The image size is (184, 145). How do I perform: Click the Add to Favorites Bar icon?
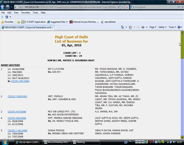pos(18,22)
